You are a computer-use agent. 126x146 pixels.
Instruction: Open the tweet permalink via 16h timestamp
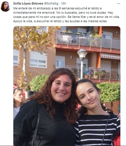pos(64,3)
